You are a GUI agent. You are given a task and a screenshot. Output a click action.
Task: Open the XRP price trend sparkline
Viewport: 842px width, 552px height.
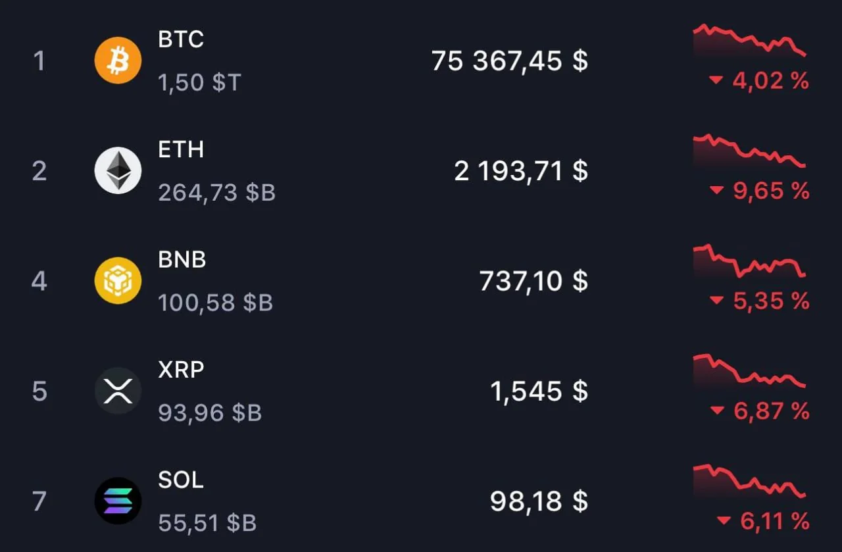click(749, 372)
